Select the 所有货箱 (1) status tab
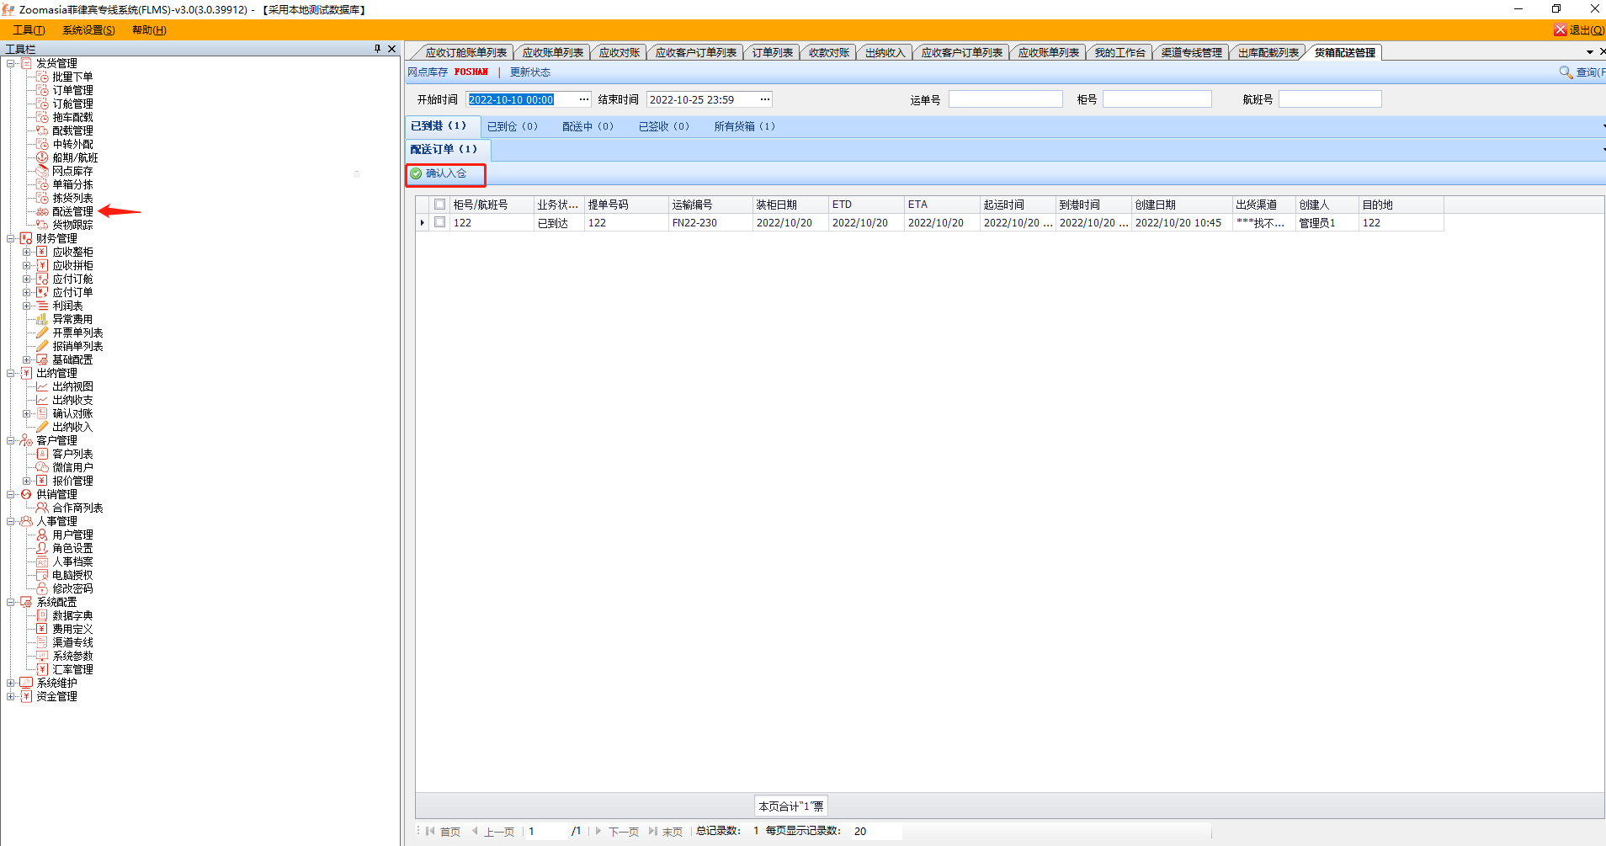 point(744,126)
